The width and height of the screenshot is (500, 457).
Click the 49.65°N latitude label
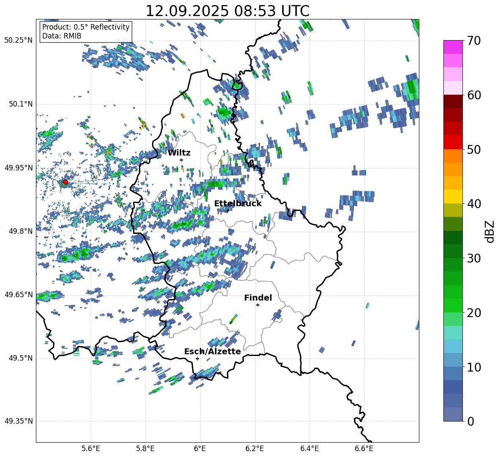(19, 294)
